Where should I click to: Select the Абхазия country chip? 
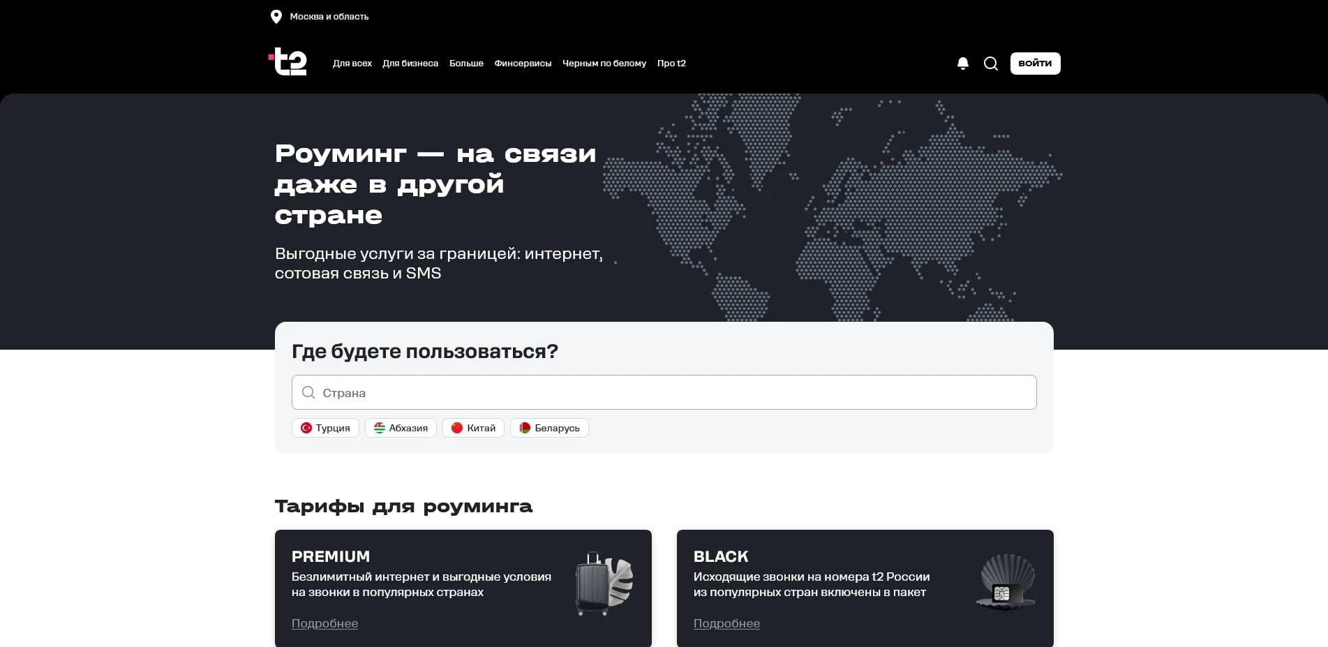pyautogui.click(x=401, y=428)
